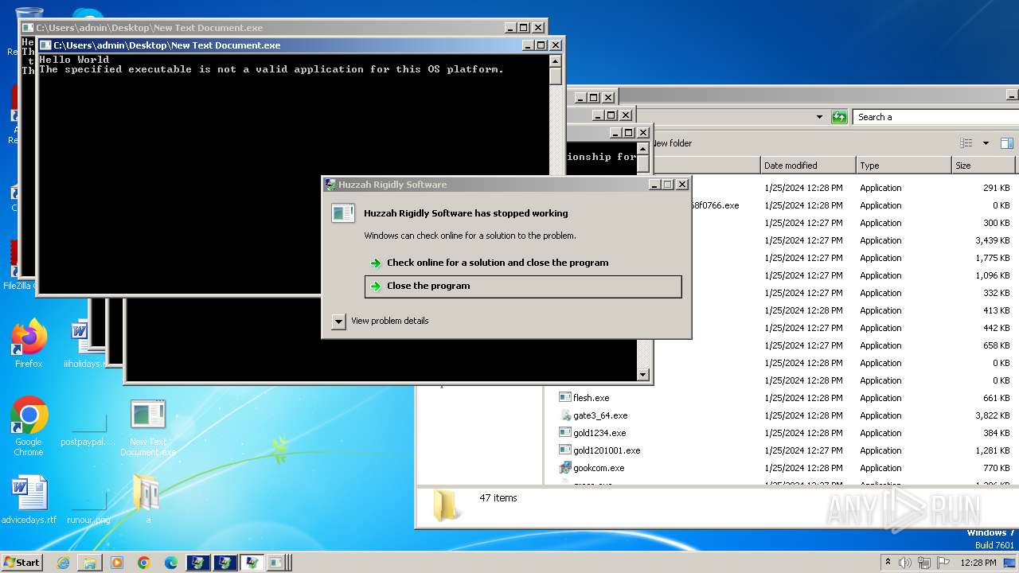Sort files by Size column
The width and height of the screenshot is (1019, 573).
pyautogui.click(x=983, y=166)
